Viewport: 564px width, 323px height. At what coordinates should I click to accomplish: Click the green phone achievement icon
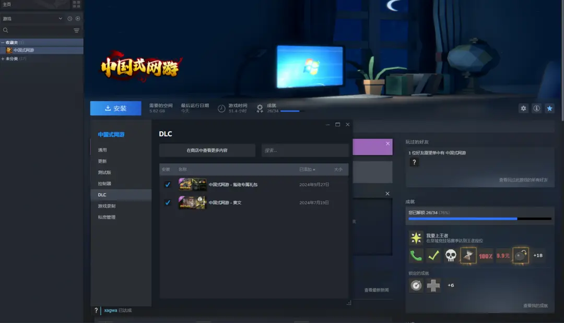coord(416,256)
